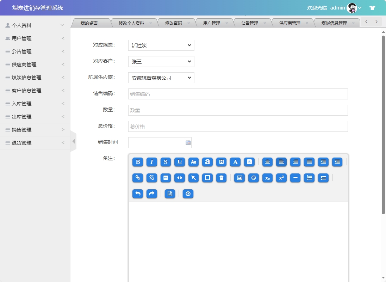
Task: Apply strikethrough formatting in the editor
Action: click(x=166, y=162)
